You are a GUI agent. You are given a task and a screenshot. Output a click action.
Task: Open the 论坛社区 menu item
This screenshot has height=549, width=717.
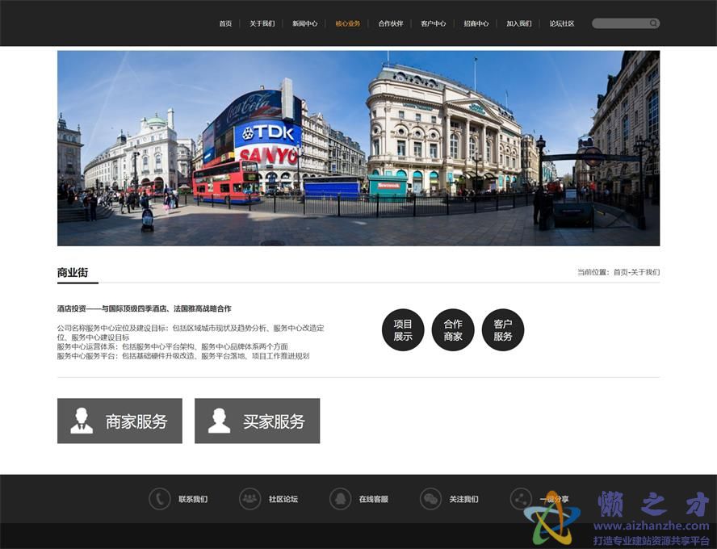(561, 23)
